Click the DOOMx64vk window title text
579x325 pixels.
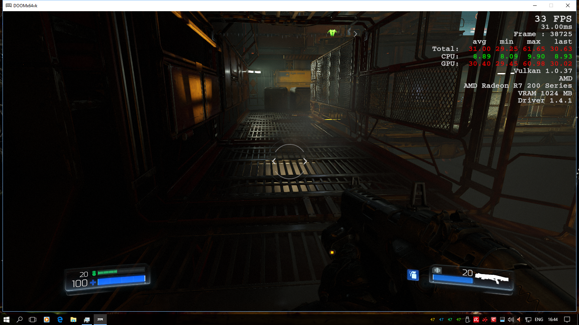point(25,6)
